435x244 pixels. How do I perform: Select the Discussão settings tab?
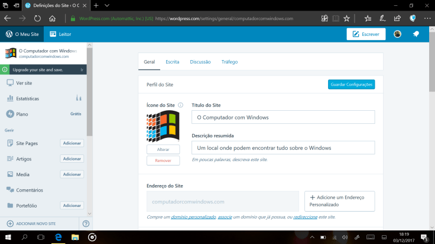(x=200, y=61)
